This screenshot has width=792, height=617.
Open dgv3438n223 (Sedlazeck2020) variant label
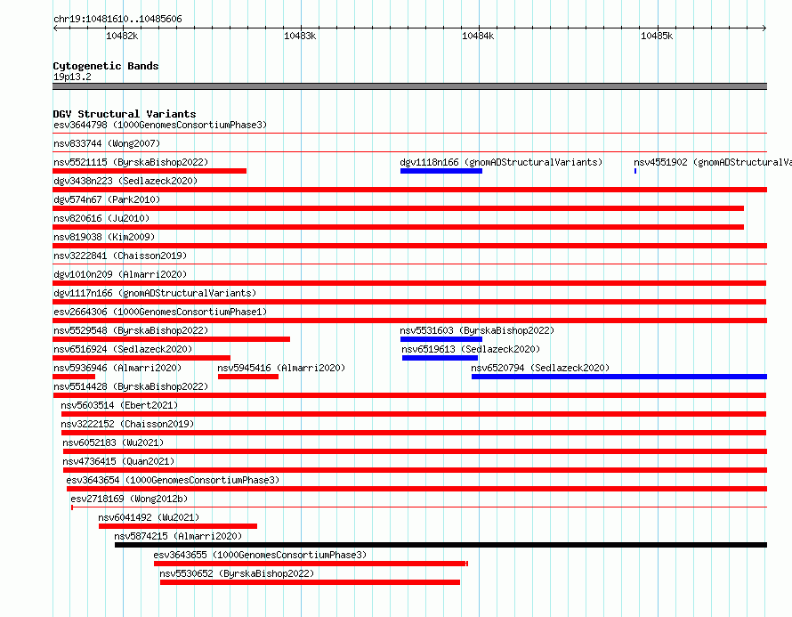coord(125,181)
